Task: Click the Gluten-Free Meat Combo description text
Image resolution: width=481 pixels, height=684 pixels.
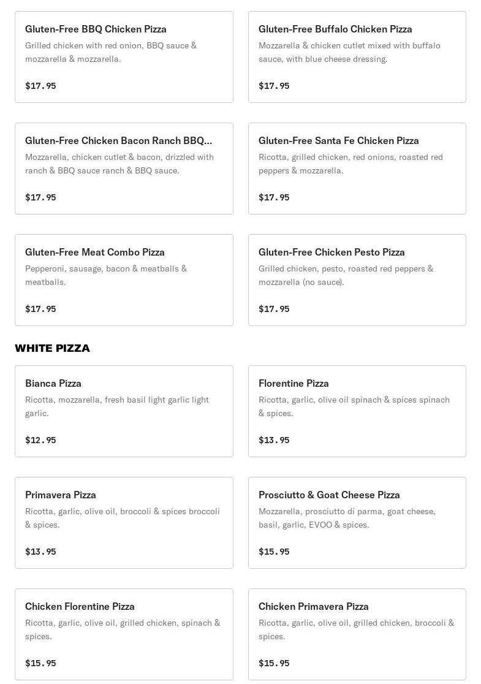Action: click(106, 275)
